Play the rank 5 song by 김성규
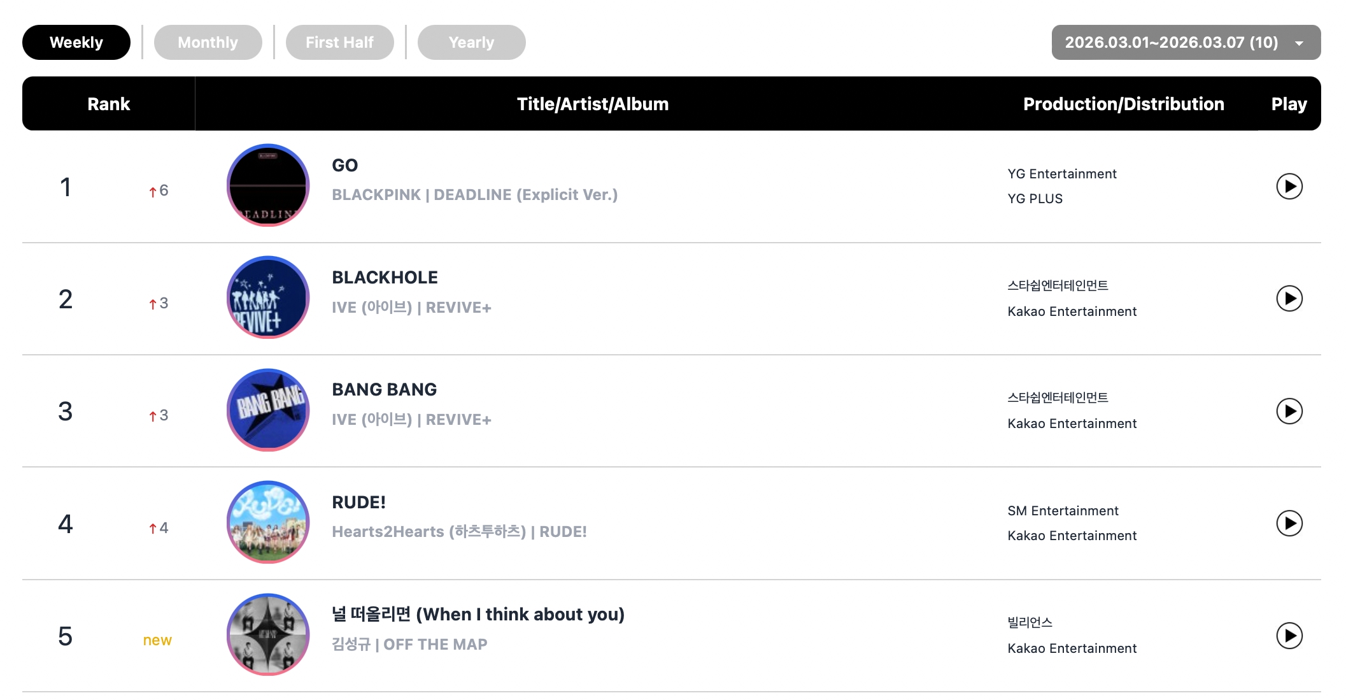 (1289, 636)
